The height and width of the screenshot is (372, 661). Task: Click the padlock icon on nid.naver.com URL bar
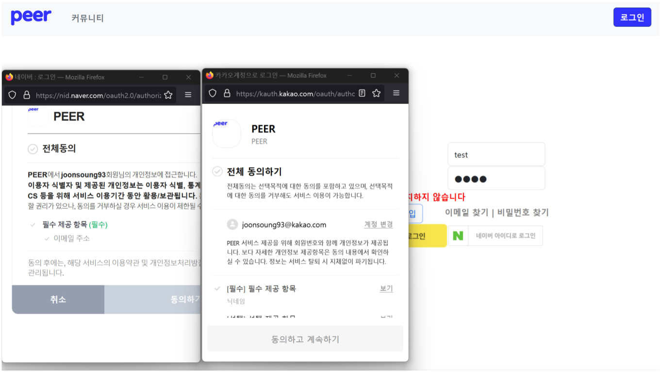(x=26, y=95)
